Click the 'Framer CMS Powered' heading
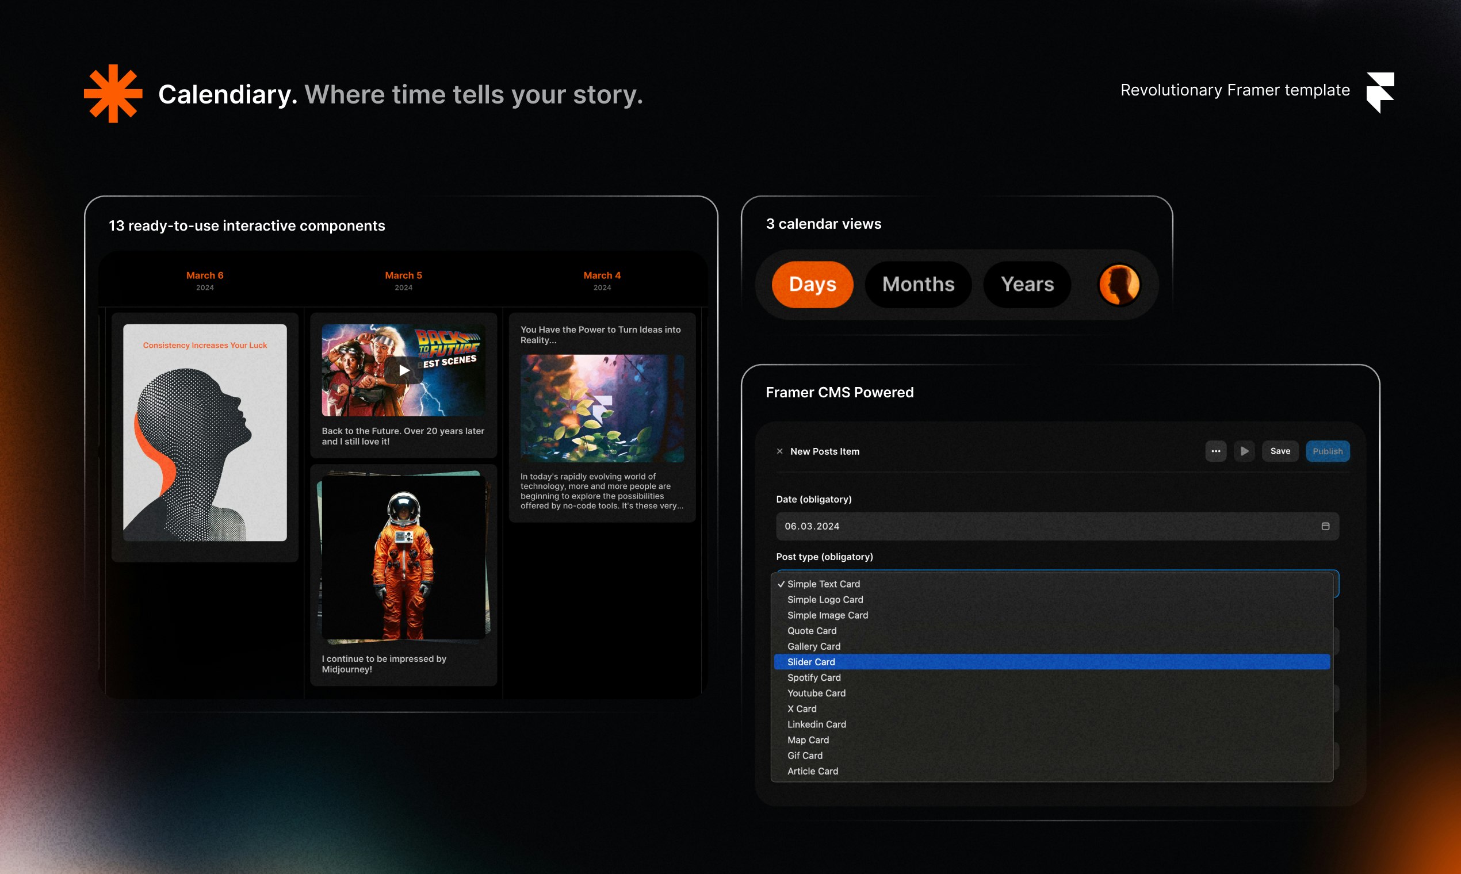 tap(839, 392)
